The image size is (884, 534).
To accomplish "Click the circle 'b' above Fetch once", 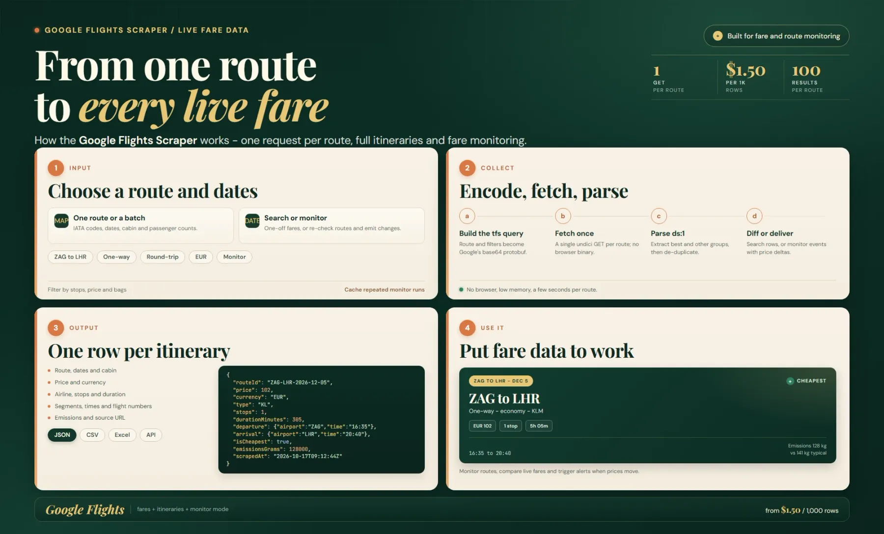I will tap(563, 216).
